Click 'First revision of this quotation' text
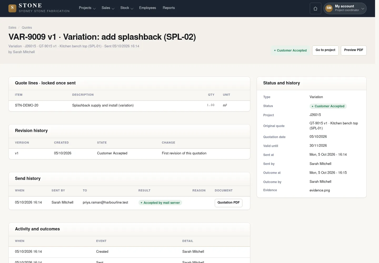This screenshot has height=263, width=379. (x=184, y=153)
